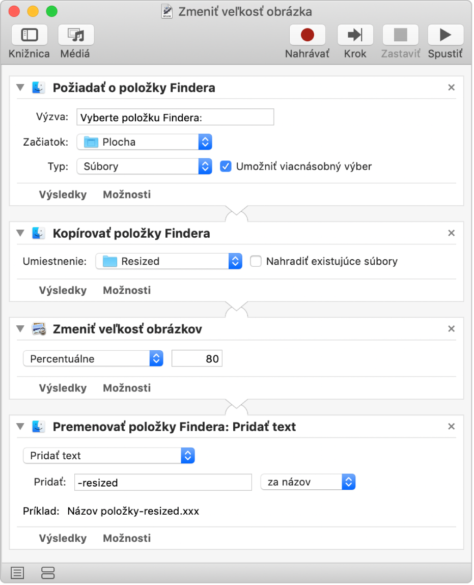Toggle the variables view icon in bottom bar
474x585 pixels.
(x=48, y=573)
